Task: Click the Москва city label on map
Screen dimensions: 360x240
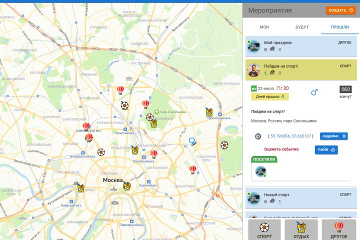Action: pos(112,180)
